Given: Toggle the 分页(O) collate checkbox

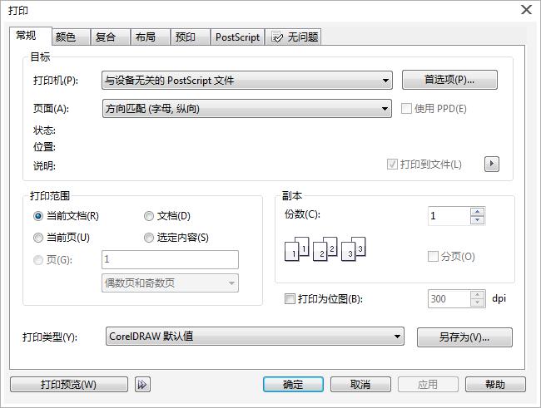Looking at the screenshot, I should click(x=433, y=257).
